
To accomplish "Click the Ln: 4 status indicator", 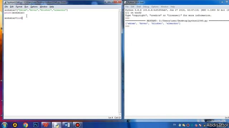I will [x=111, y=118].
